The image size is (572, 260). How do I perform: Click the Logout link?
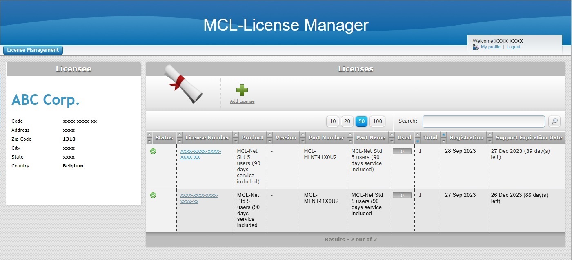click(514, 47)
